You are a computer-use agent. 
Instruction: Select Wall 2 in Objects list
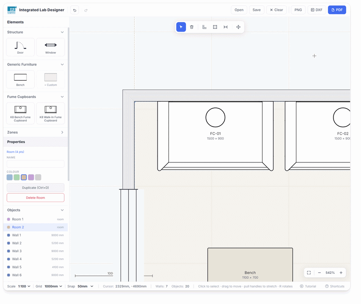(x=36, y=243)
